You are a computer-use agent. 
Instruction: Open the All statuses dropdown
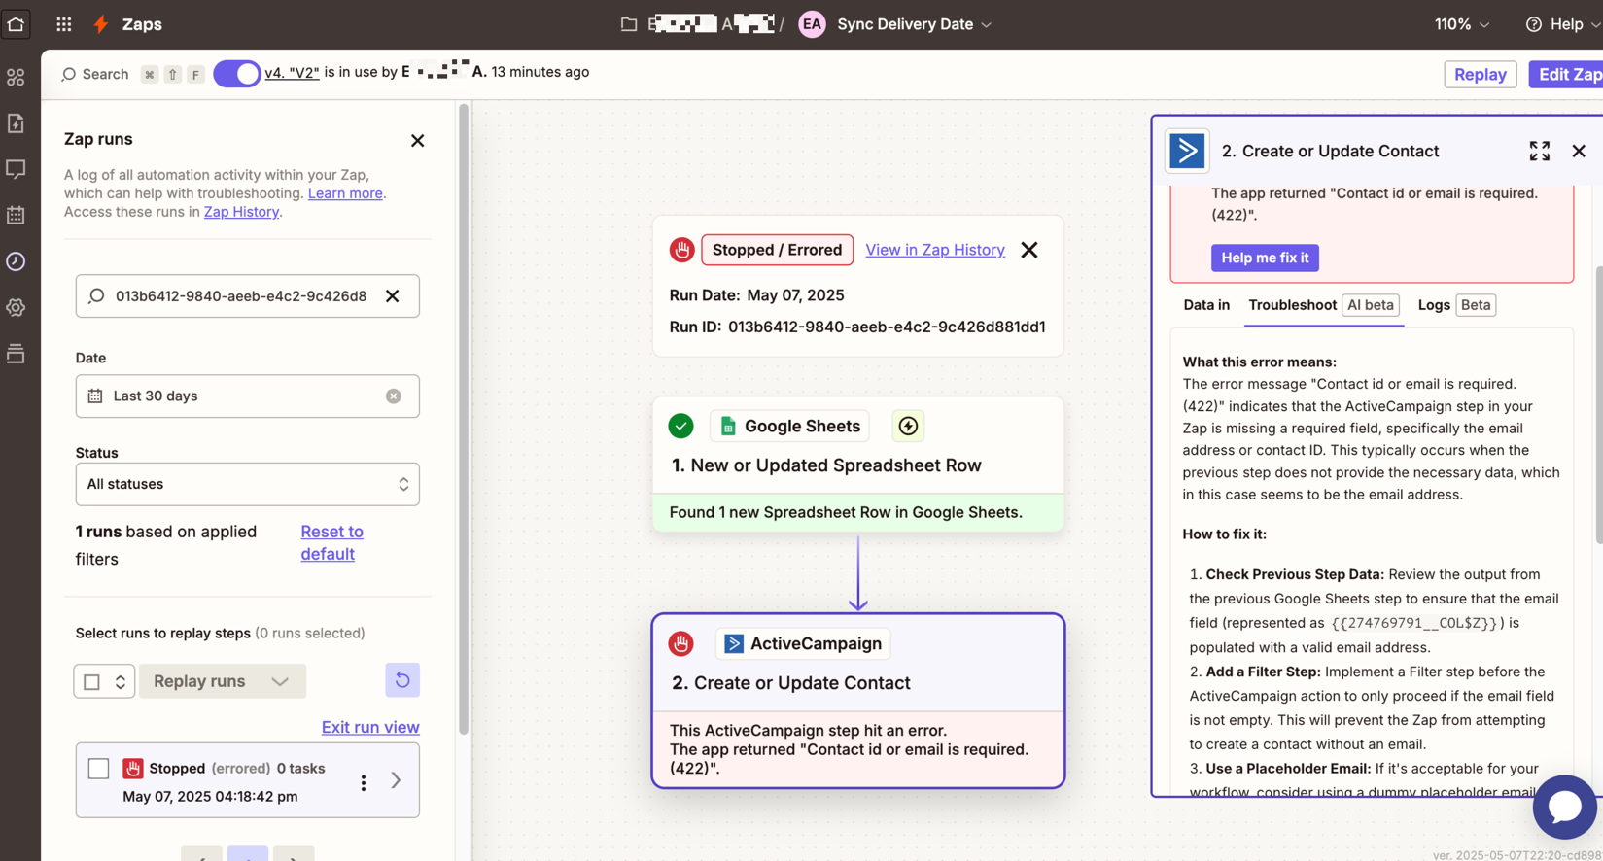tap(247, 484)
